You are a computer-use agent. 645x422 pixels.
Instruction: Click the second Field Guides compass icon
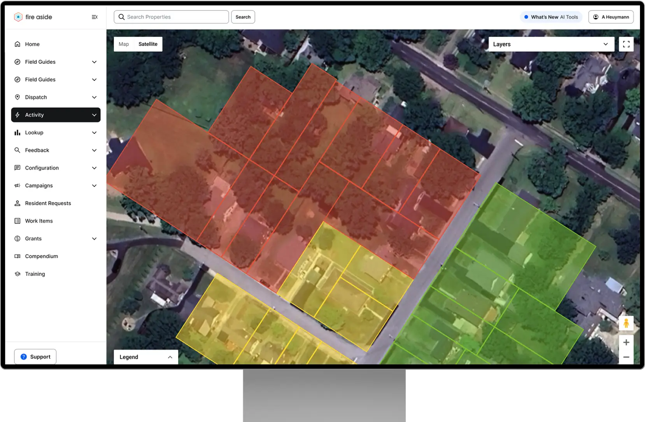pyautogui.click(x=18, y=79)
